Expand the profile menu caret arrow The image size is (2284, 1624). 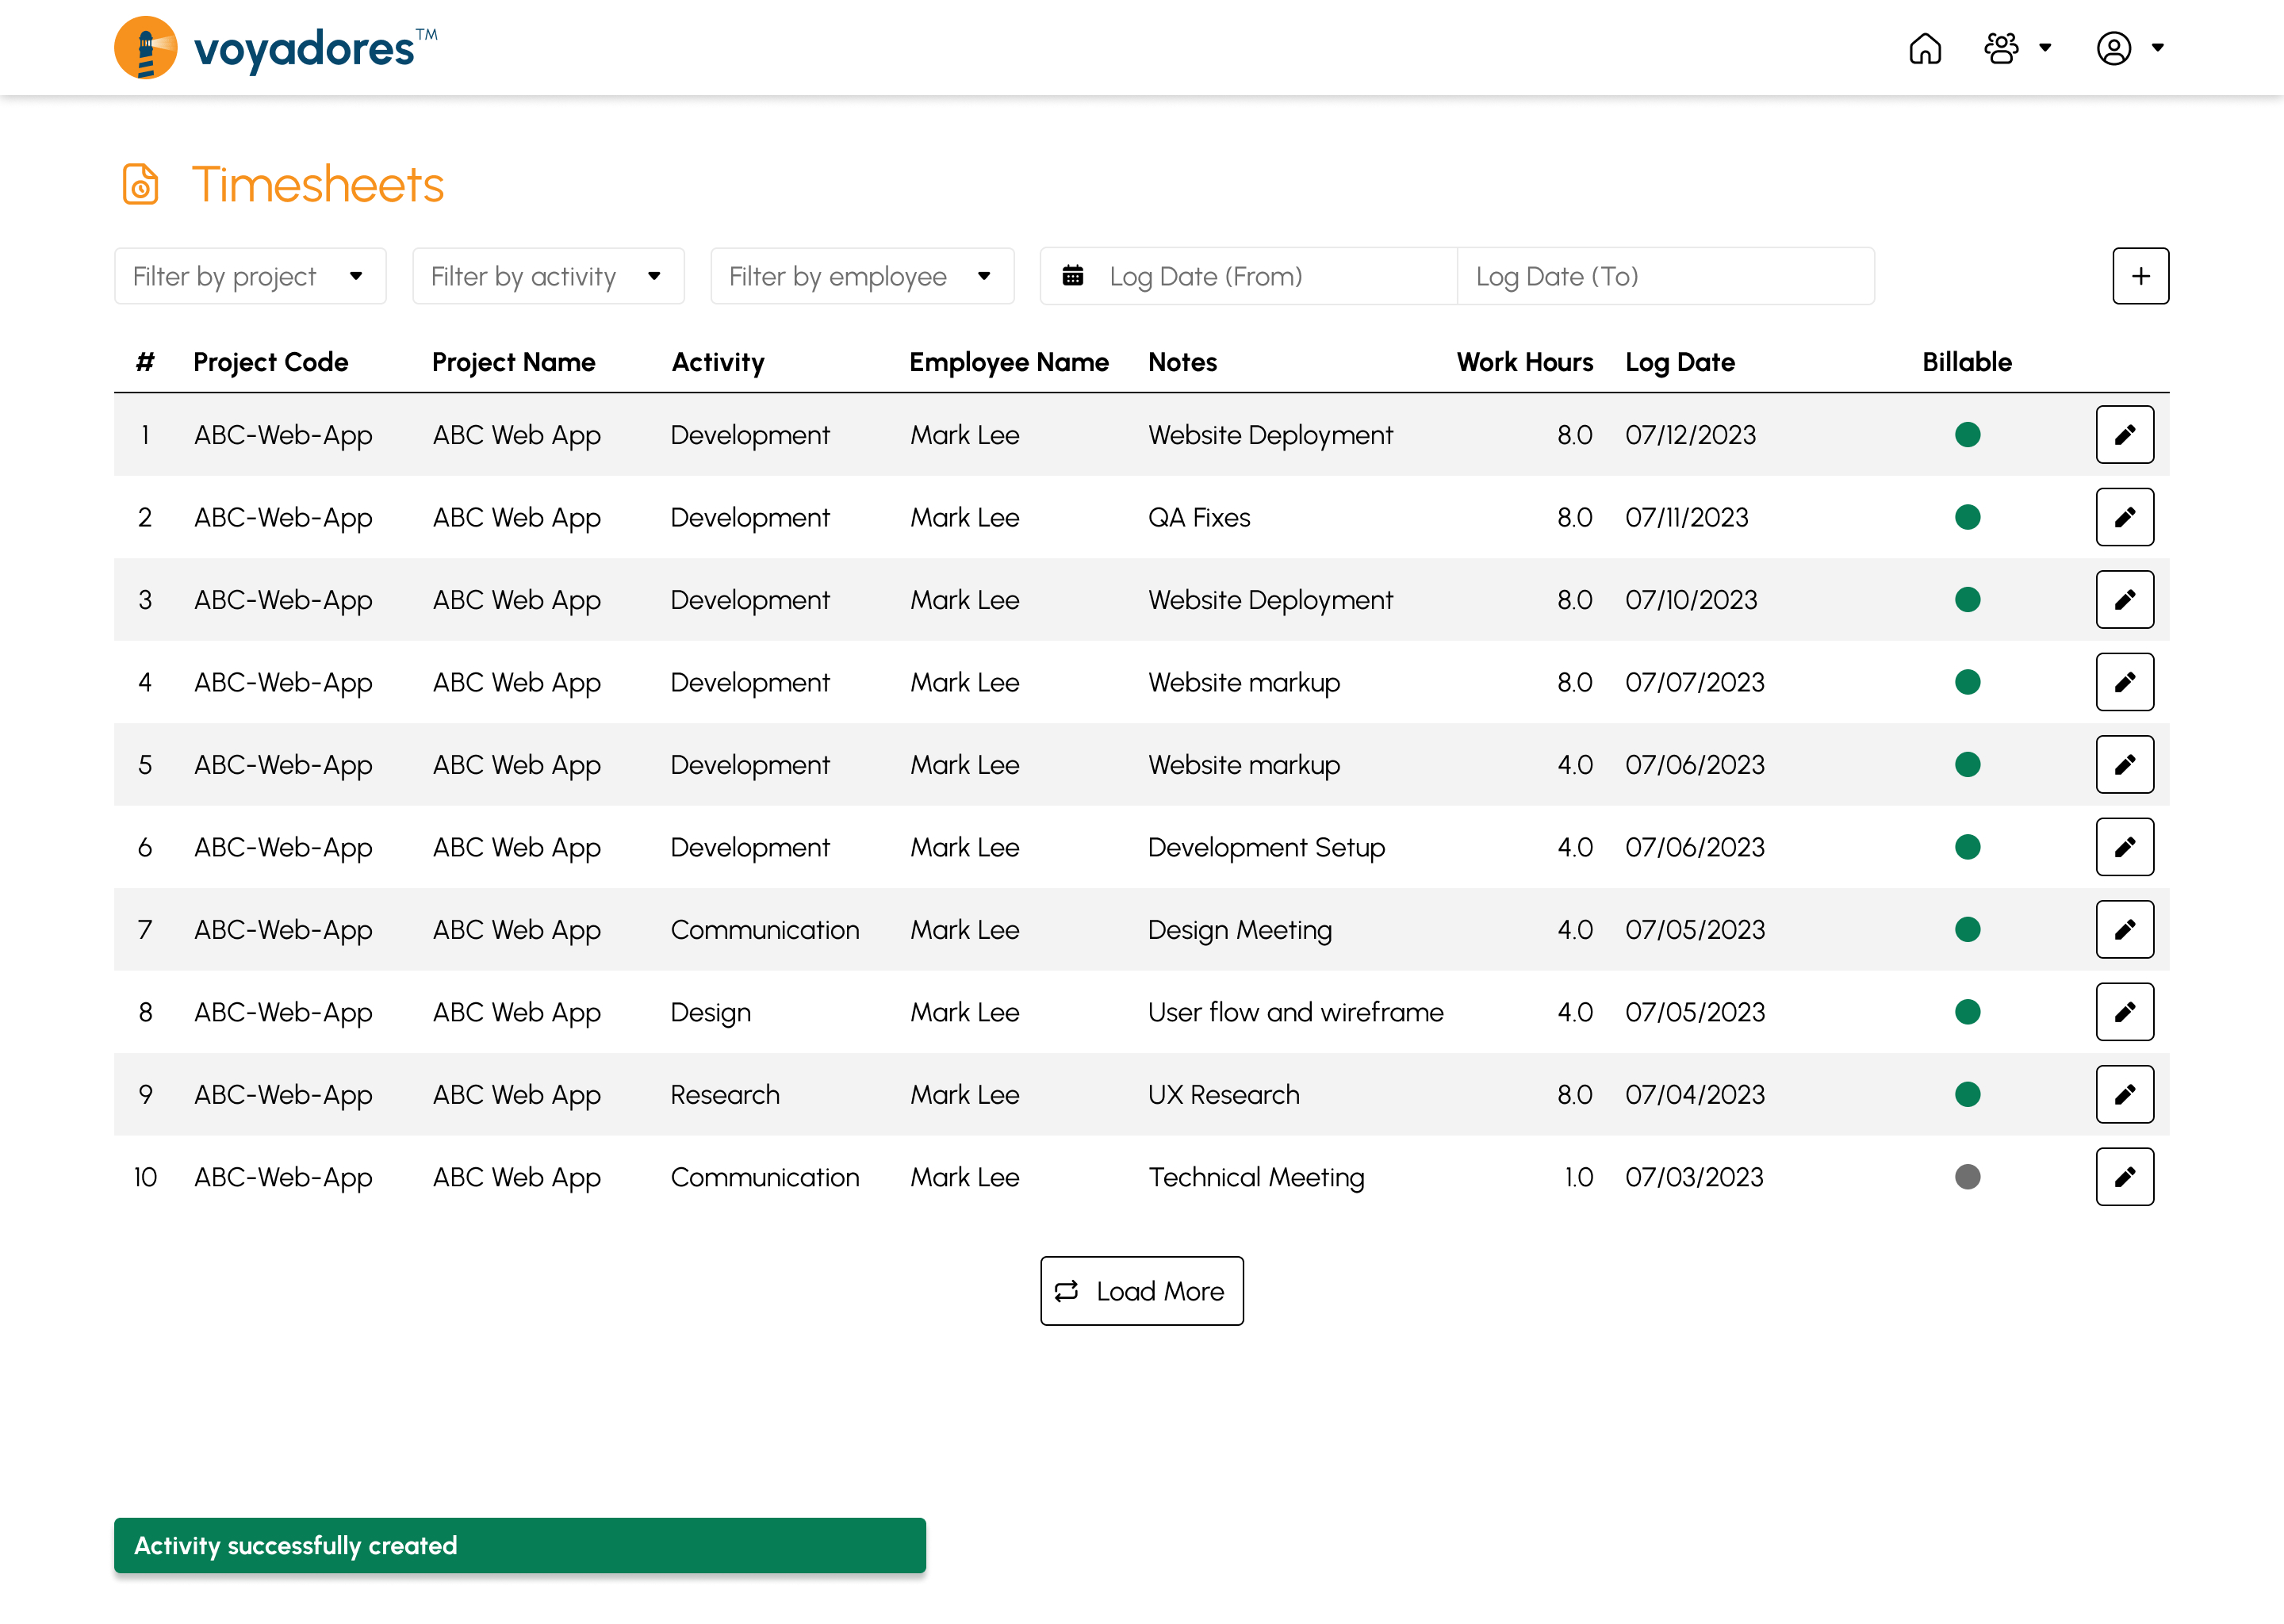tap(2157, 48)
